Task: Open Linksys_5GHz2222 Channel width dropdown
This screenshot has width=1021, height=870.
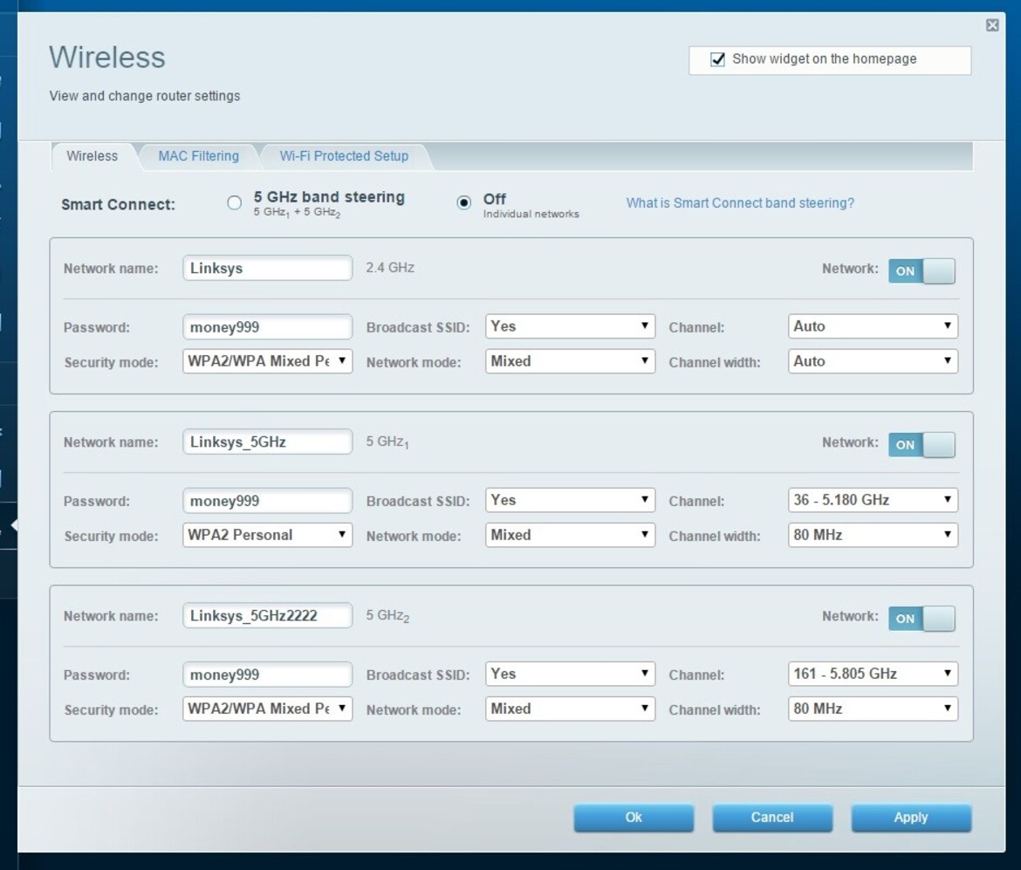Action: (x=873, y=709)
